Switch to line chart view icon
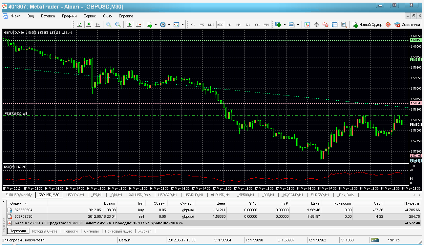The image size is (424, 245). (98, 25)
